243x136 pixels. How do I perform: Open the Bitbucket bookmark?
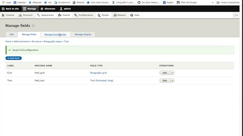pyautogui.click(x=35, y=3)
